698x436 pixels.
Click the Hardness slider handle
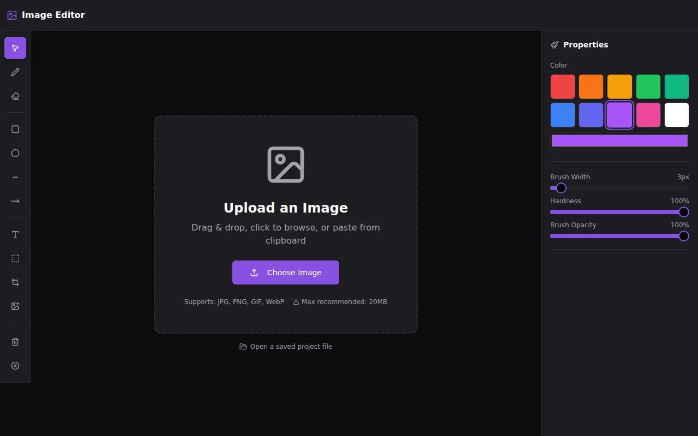point(684,212)
